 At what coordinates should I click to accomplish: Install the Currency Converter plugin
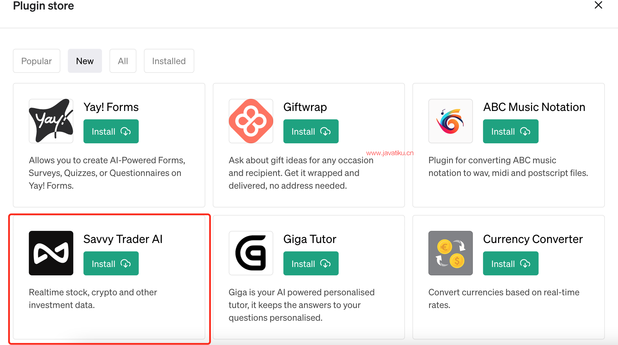click(511, 264)
